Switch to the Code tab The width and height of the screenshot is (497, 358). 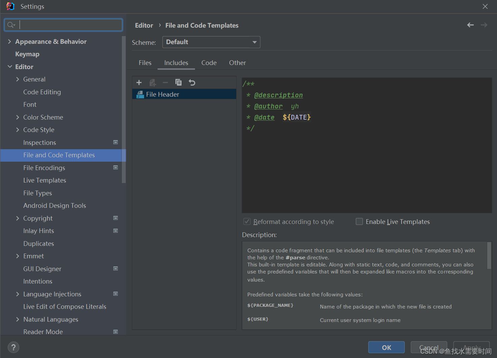pos(209,63)
